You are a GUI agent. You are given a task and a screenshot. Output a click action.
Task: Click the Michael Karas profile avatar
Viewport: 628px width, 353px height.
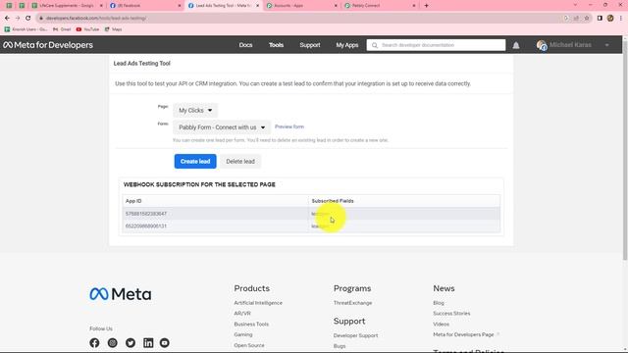542,45
